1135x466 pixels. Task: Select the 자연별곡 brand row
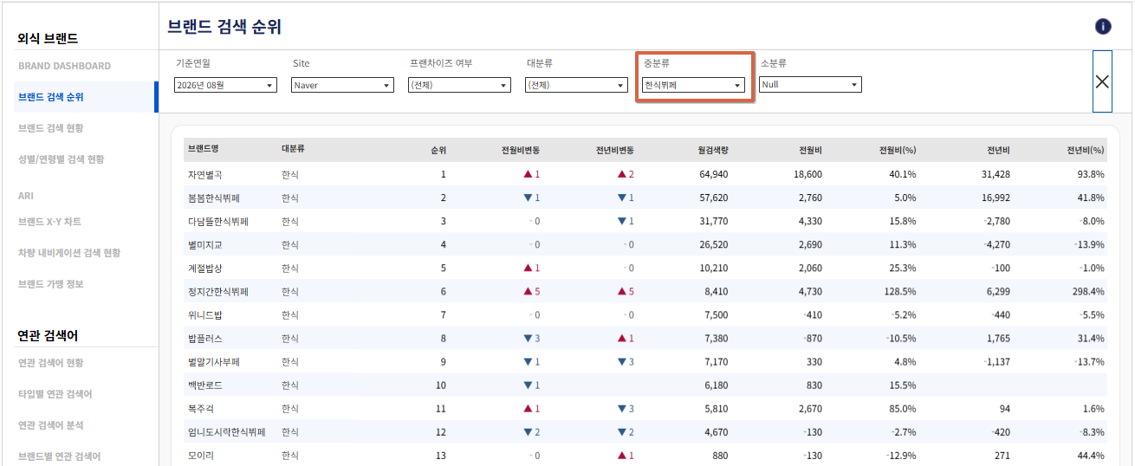(645, 174)
